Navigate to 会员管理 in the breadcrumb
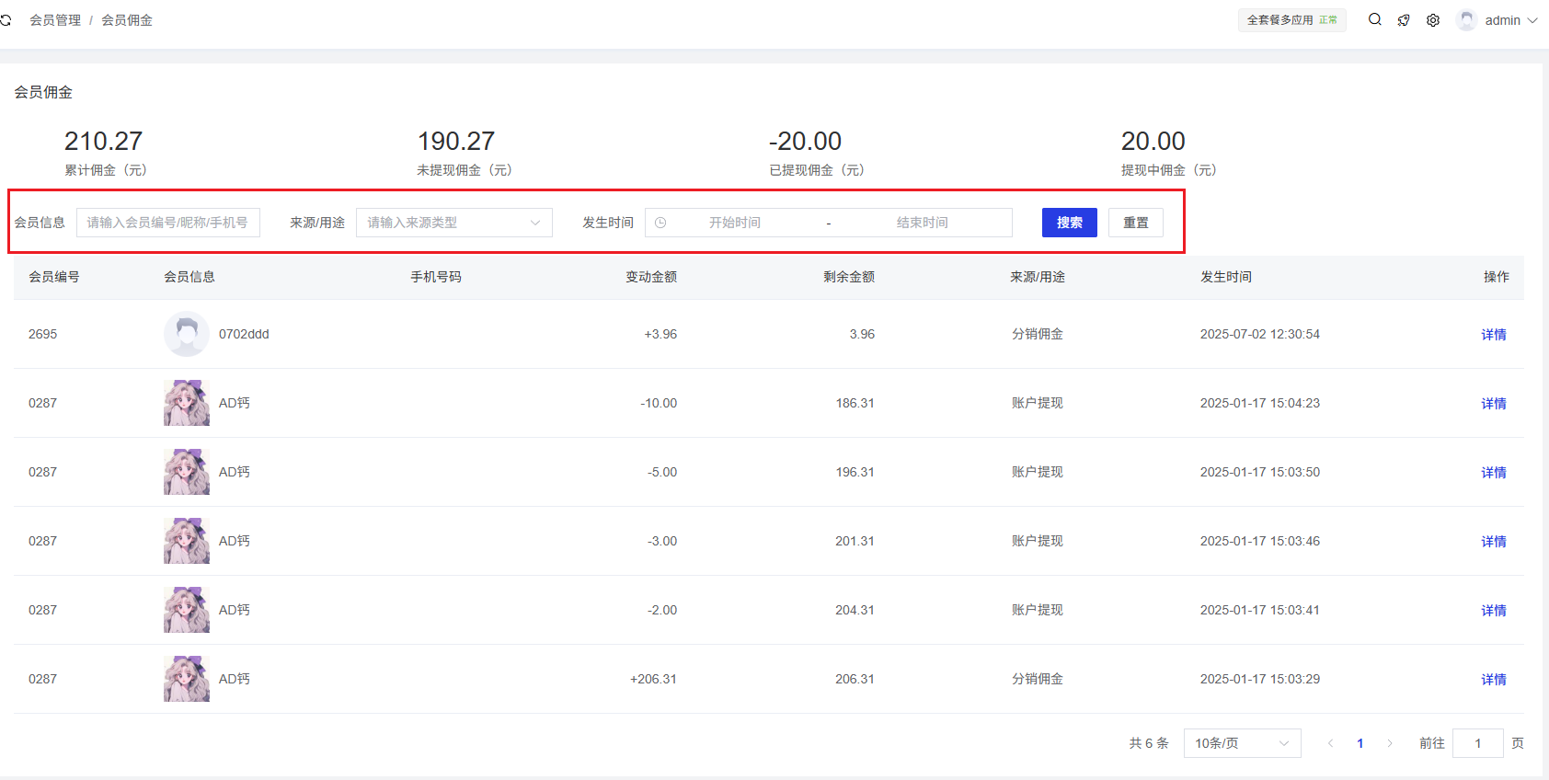Viewport: 1549px width, 780px height. pyautogui.click(x=55, y=20)
